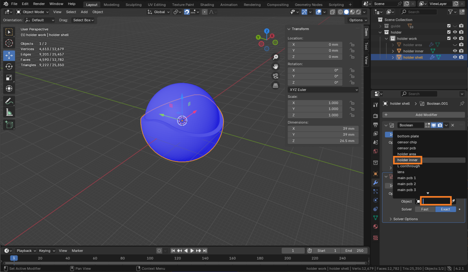Open the Tool properties tab icon
This screenshot has height=272, width=468.
pos(376,105)
